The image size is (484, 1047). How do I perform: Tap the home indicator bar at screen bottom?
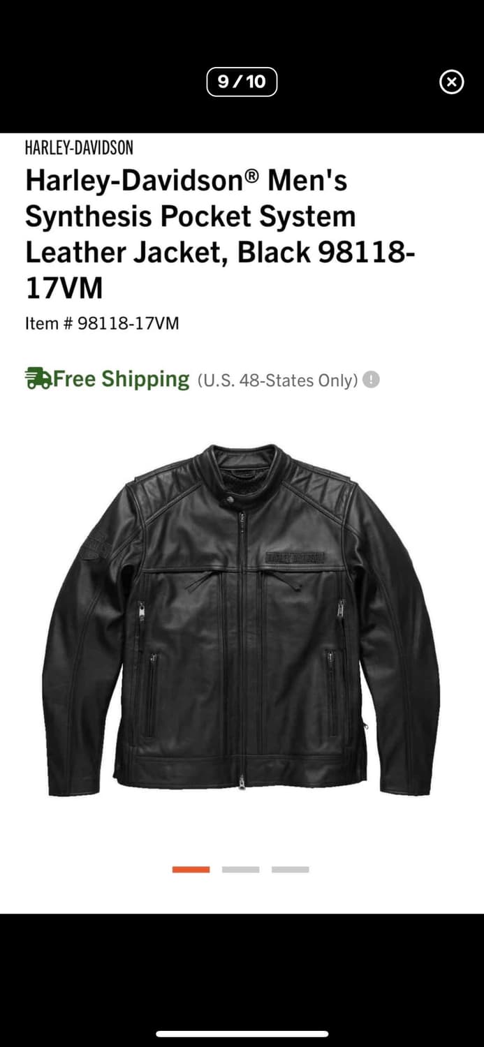[x=242, y=1034]
